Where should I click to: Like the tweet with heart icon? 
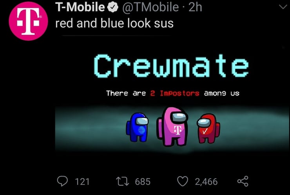point(183,181)
